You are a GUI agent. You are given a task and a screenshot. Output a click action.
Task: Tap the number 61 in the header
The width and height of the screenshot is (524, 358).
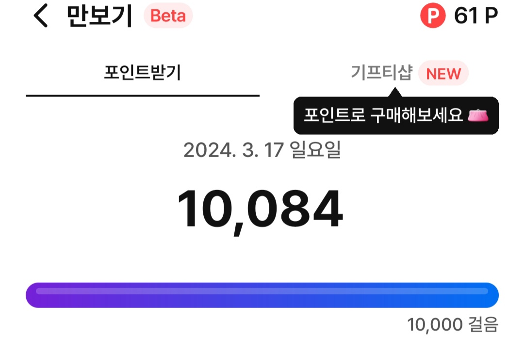[464, 16]
